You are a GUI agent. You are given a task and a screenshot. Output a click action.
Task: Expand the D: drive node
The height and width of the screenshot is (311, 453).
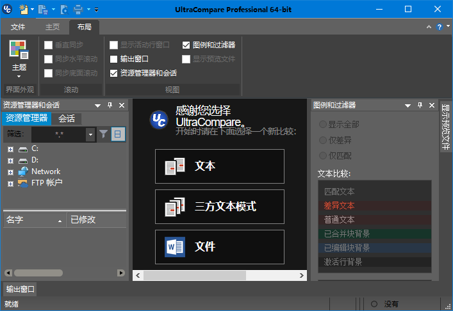(x=11, y=161)
